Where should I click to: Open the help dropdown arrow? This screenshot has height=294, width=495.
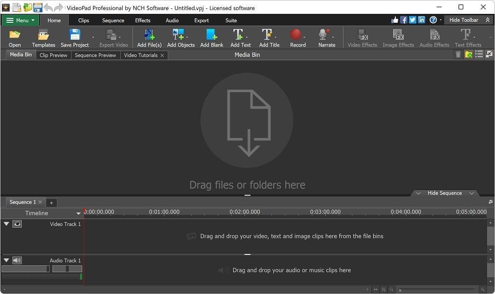(441, 20)
